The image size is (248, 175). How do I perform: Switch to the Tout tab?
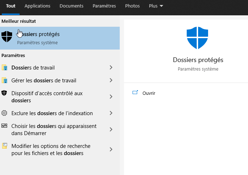(x=11, y=6)
